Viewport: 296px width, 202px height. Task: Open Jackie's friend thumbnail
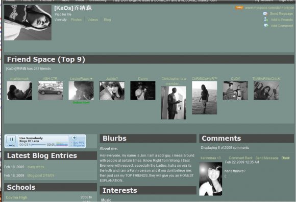112,91
